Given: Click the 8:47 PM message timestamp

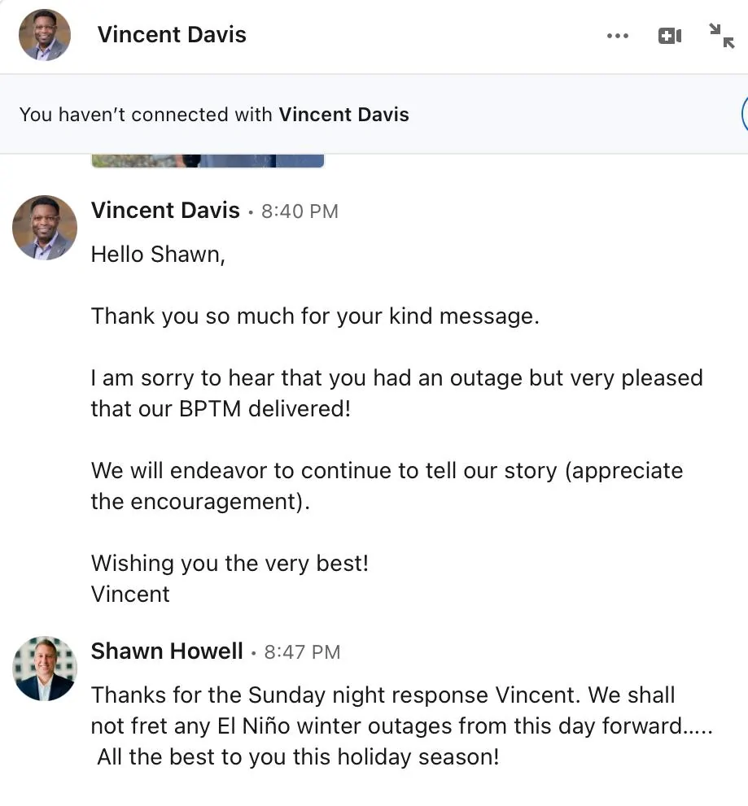Looking at the screenshot, I should pyautogui.click(x=302, y=652).
